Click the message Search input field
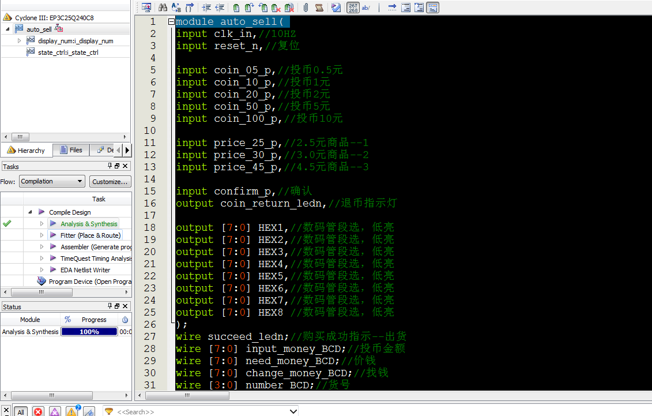The height and width of the screenshot is (416, 652). click(202, 411)
